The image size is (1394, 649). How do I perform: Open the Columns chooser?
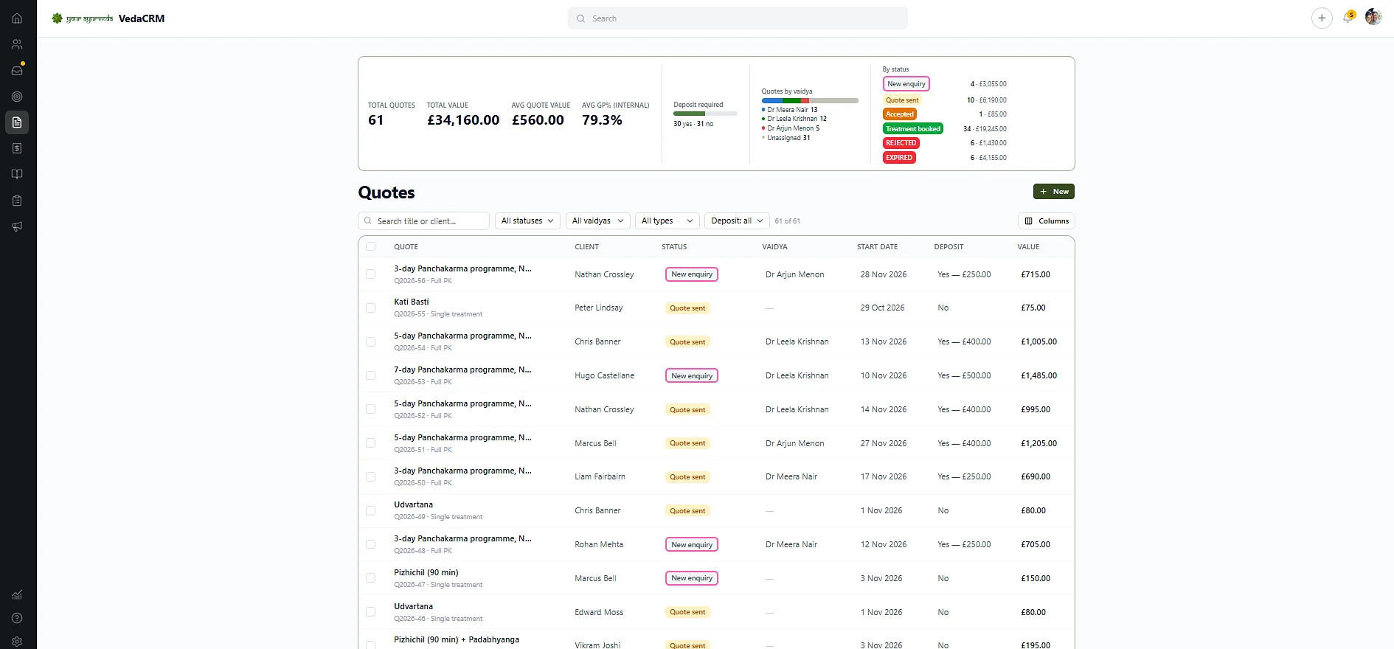pyautogui.click(x=1047, y=221)
